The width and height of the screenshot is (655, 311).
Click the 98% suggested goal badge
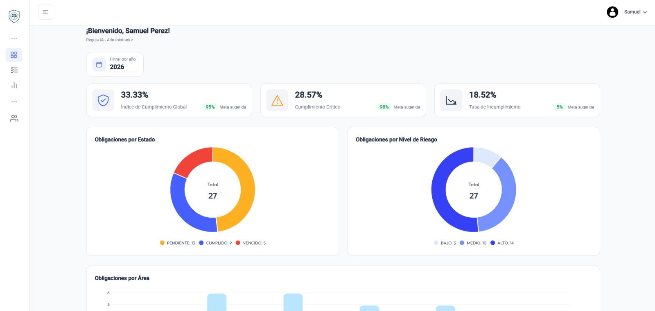pos(384,107)
